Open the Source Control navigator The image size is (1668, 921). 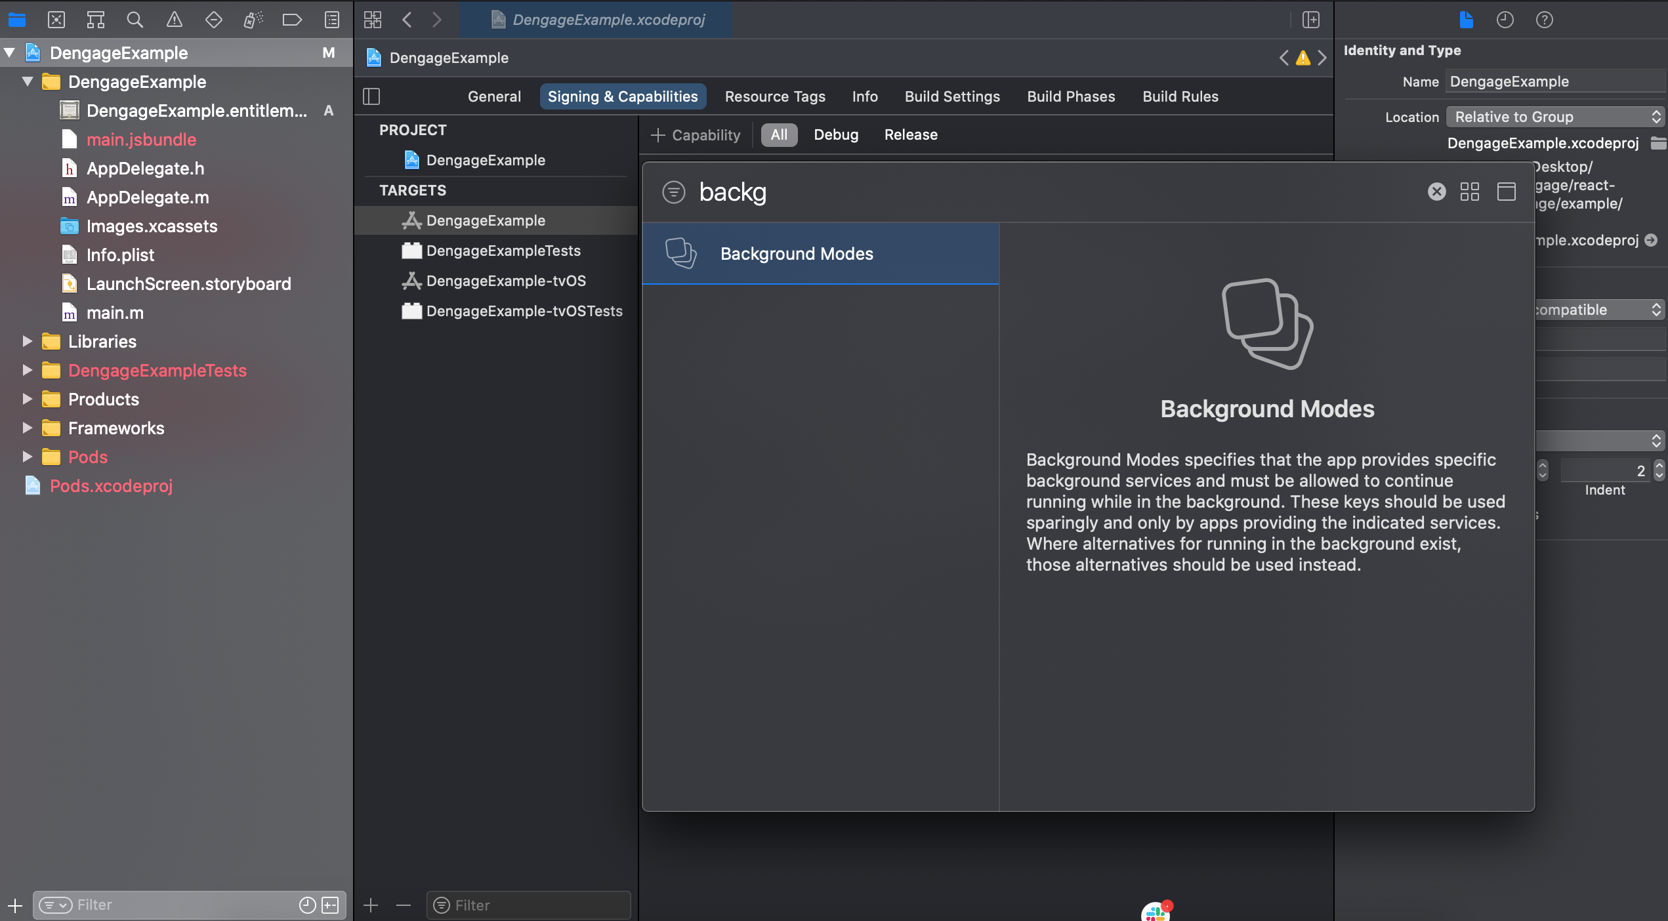pos(56,20)
